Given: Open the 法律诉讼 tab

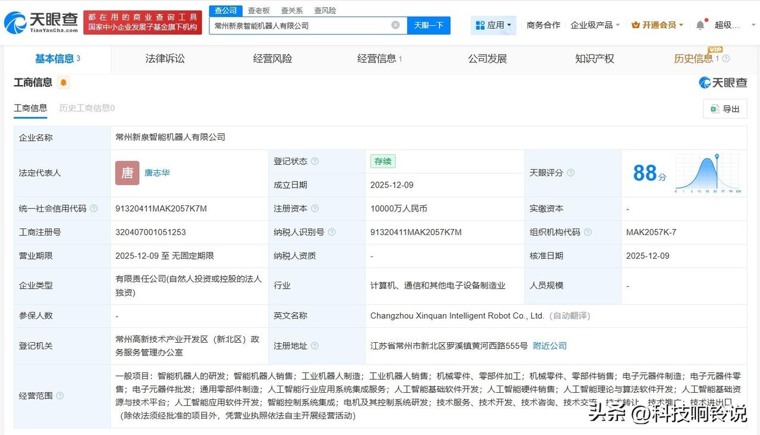Looking at the screenshot, I should click(x=165, y=59).
